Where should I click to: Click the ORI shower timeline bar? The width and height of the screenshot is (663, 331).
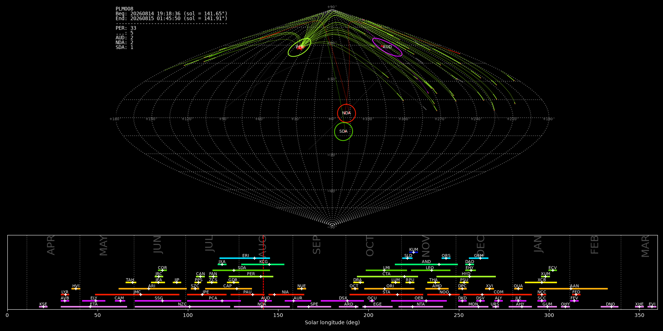pos(389,289)
